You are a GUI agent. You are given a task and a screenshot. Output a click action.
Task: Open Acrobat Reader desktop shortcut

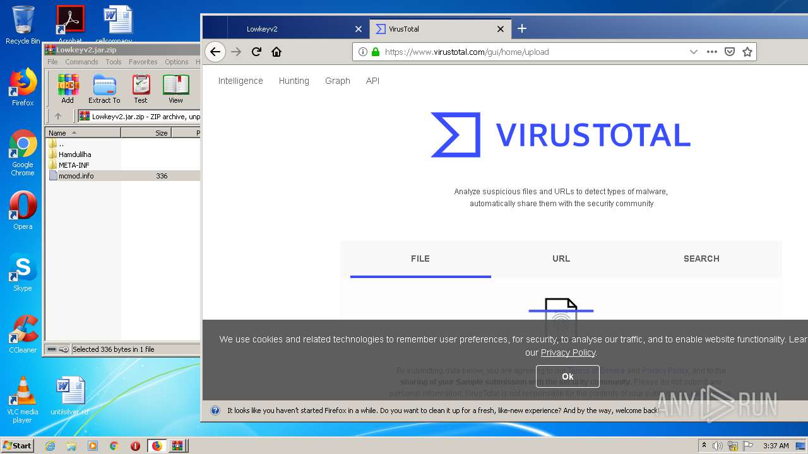click(x=71, y=24)
